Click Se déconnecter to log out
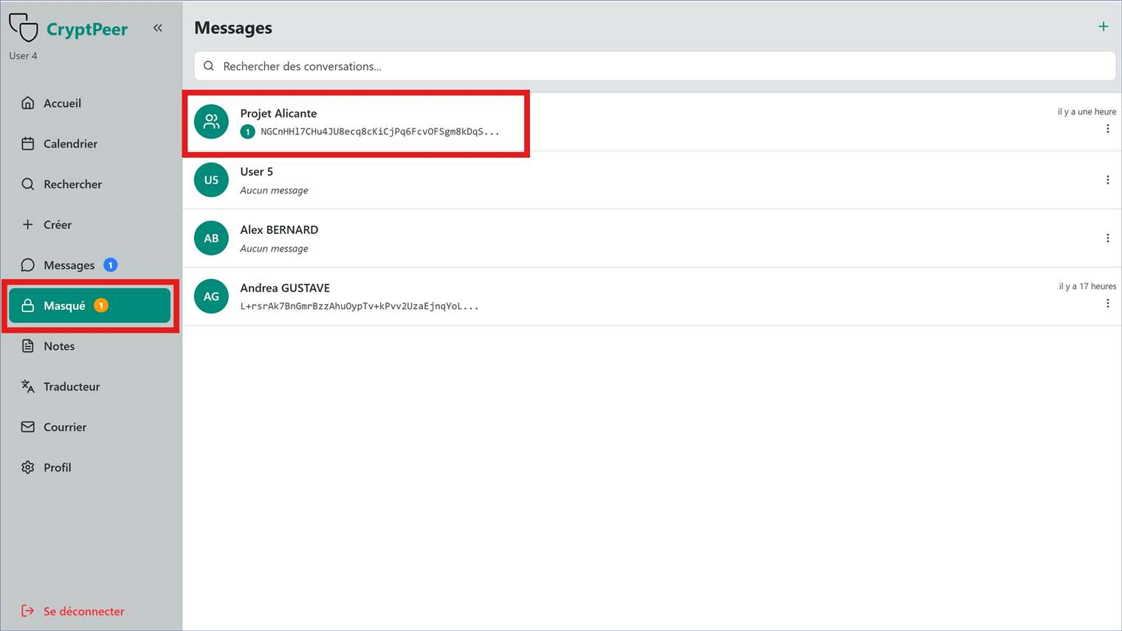This screenshot has height=631, width=1122. pyautogui.click(x=83, y=611)
